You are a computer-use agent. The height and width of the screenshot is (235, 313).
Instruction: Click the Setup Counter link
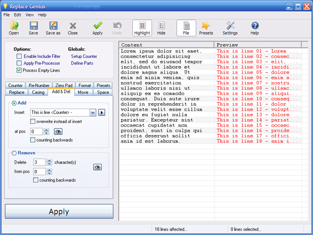click(x=84, y=56)
